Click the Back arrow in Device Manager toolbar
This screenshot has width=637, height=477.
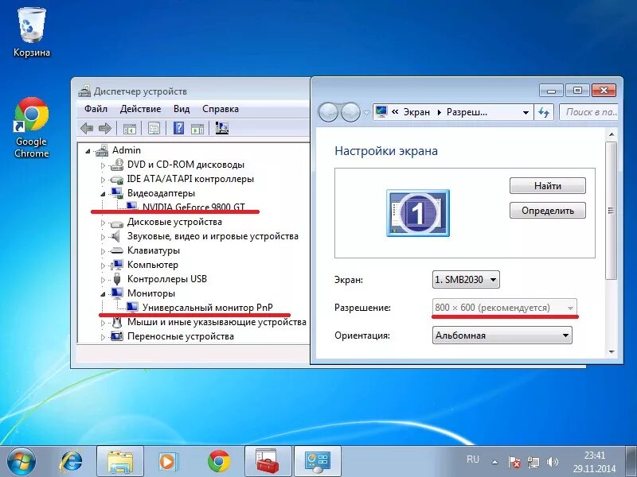(87, 129)
